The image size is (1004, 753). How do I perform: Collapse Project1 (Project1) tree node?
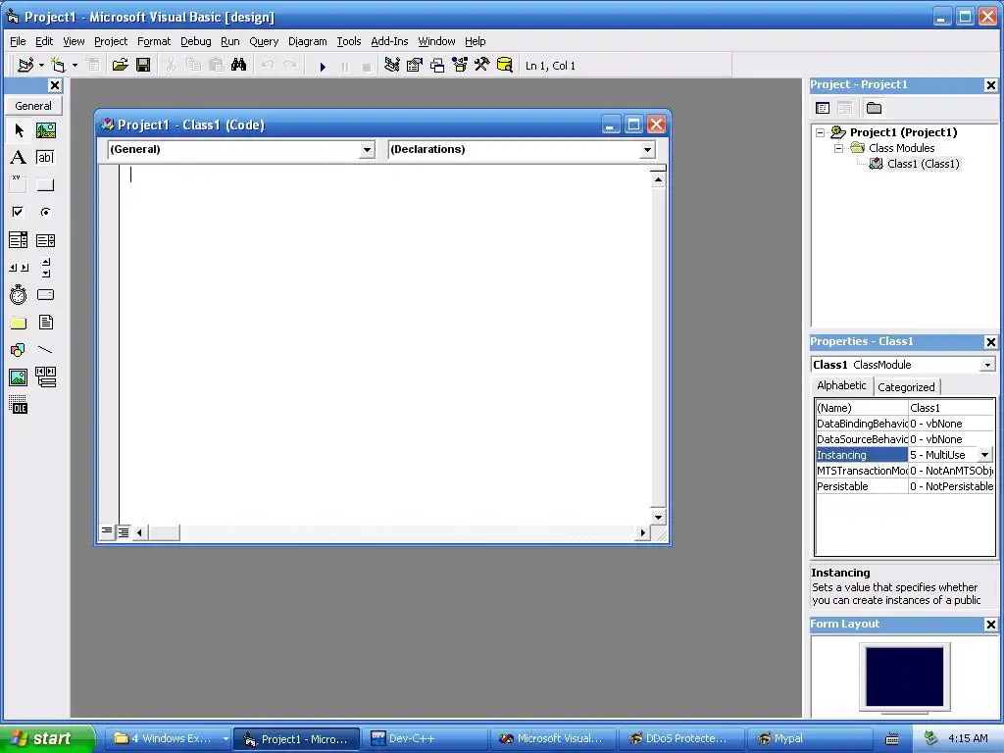(x=821, y=132)
